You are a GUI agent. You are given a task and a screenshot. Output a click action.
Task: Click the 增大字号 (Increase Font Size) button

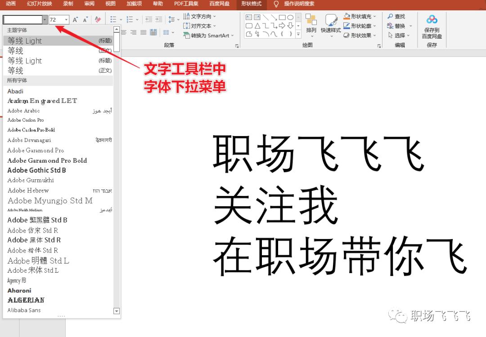point(75,20)
